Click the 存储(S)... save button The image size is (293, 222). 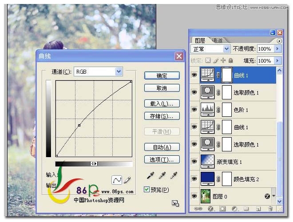[x=162, y=116]
